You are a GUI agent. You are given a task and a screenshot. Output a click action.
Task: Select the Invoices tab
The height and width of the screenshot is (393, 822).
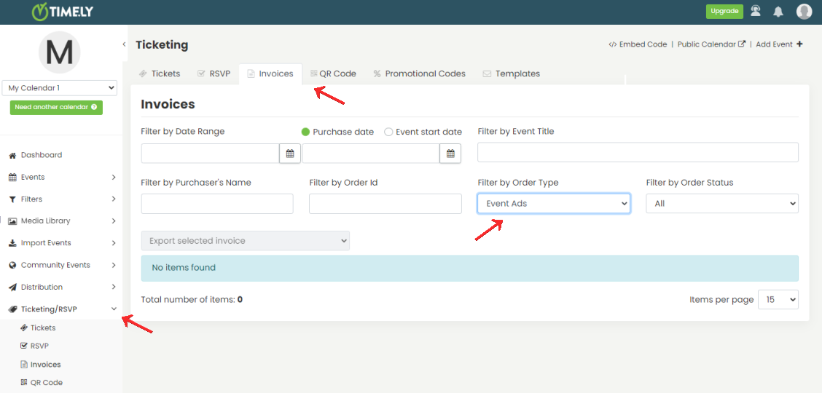click(270, 74)
